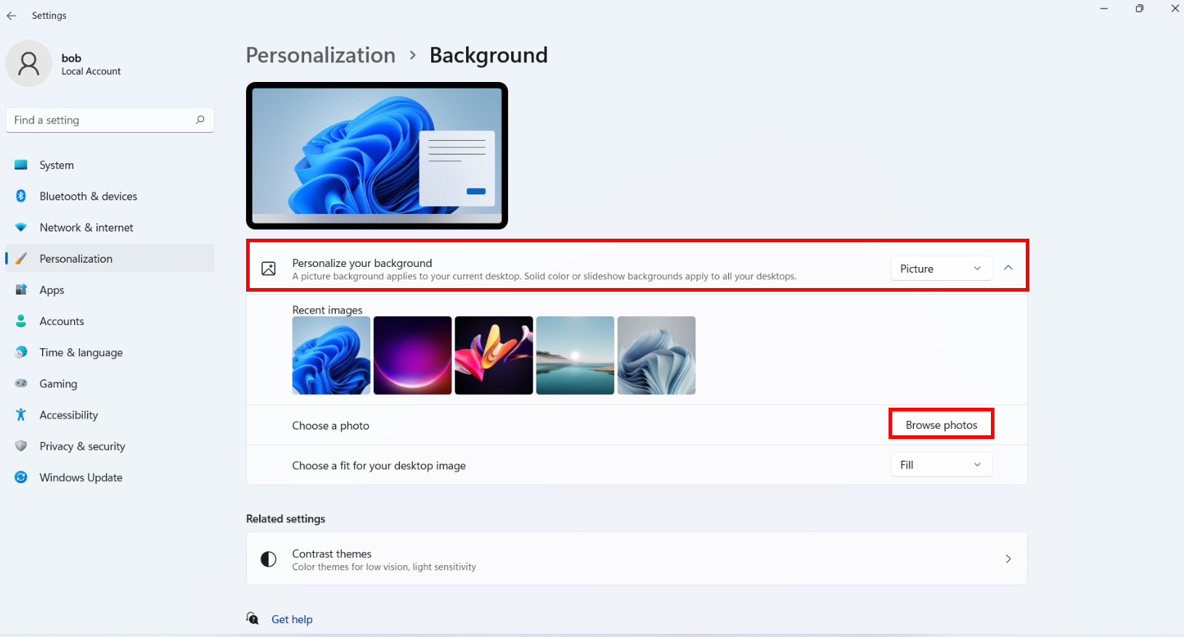The image size is (1184, 637).
Task: Click the Personalization paintbrush icon
Action: pos(21,258)
